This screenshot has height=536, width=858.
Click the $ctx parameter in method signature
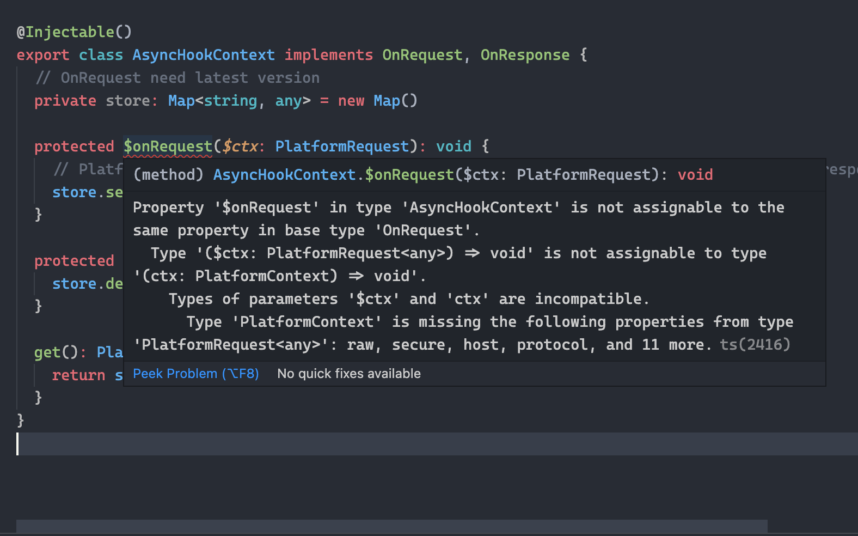tap(240, 146)
